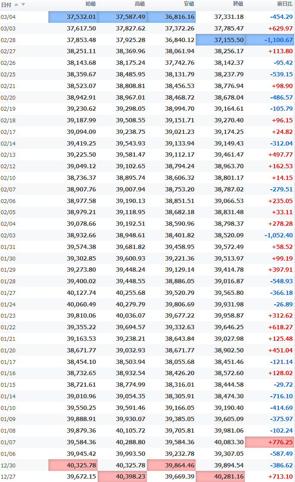Image resolution: width=295 pixels, height=482 pixels.
Task: Select highlighted change +776.25
Action: 270,443
